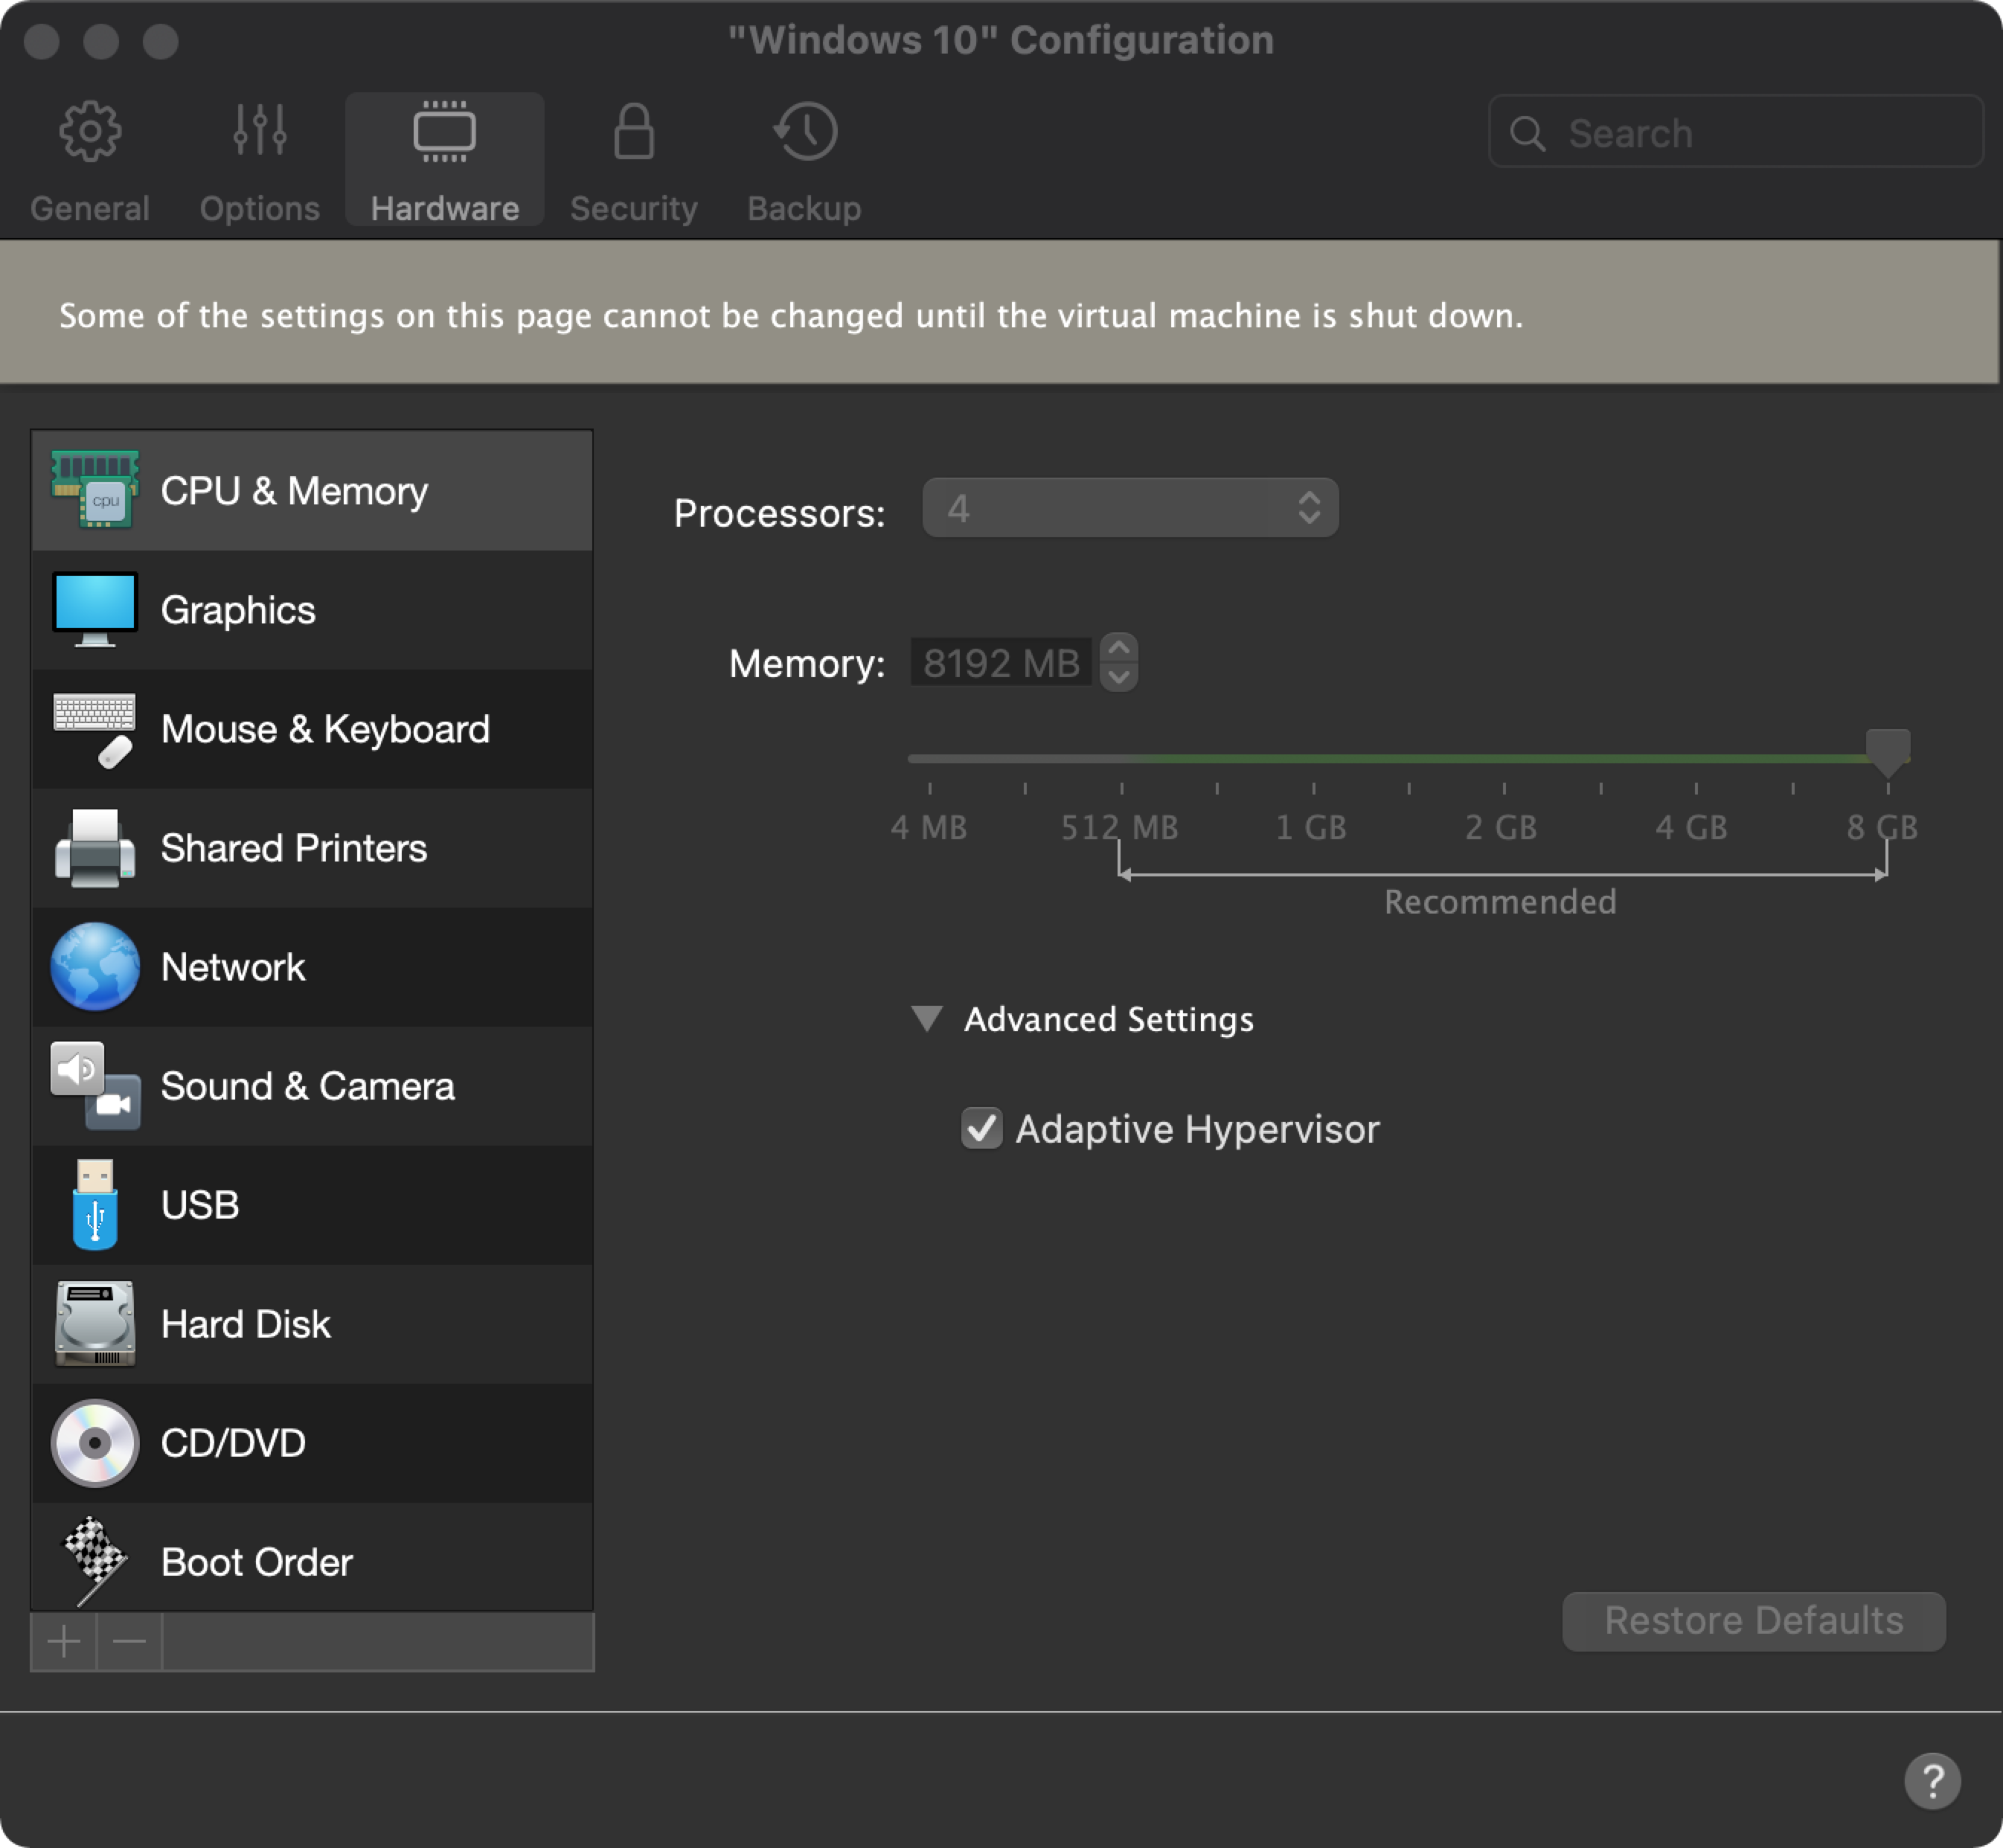Select the Mouse & Keyboard label in the sidebar
Image resolution: width=2003 pixels, height=1848 pixels.
click(325, 729)
